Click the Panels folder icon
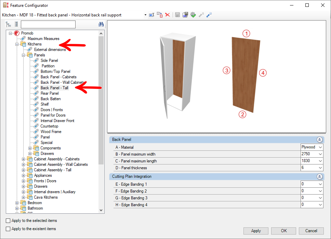331x239 pixels. tap(30, 55)
